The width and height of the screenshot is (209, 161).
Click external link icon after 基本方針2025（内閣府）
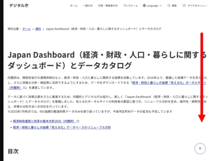pos(78,121)
